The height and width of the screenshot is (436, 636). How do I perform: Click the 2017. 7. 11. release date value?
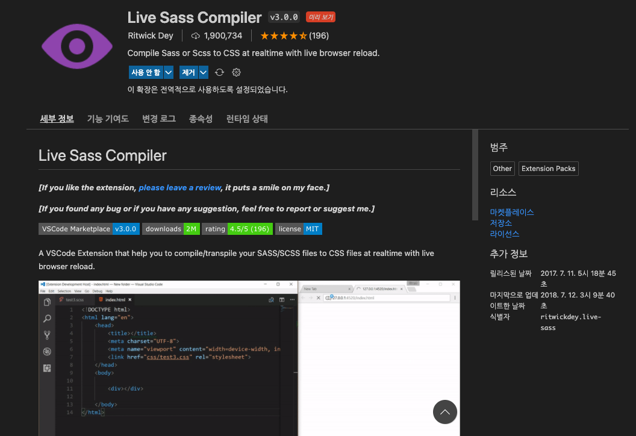(x=578, y=279)
